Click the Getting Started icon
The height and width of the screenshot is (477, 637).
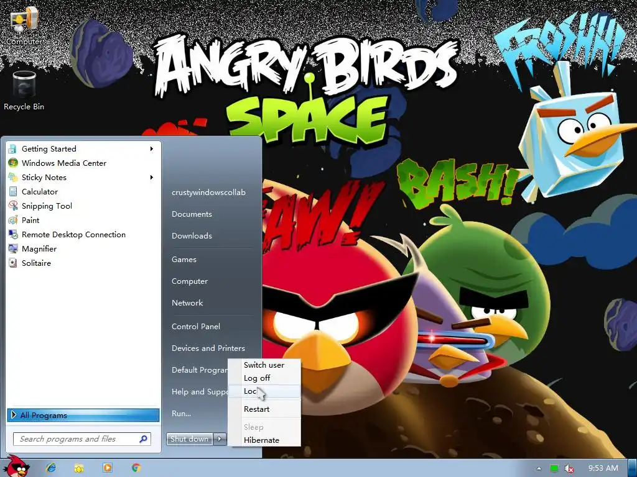13,149
